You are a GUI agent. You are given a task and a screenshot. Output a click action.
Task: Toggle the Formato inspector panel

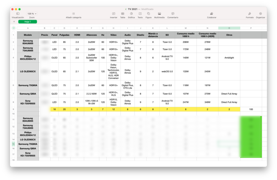coord(250,14)
